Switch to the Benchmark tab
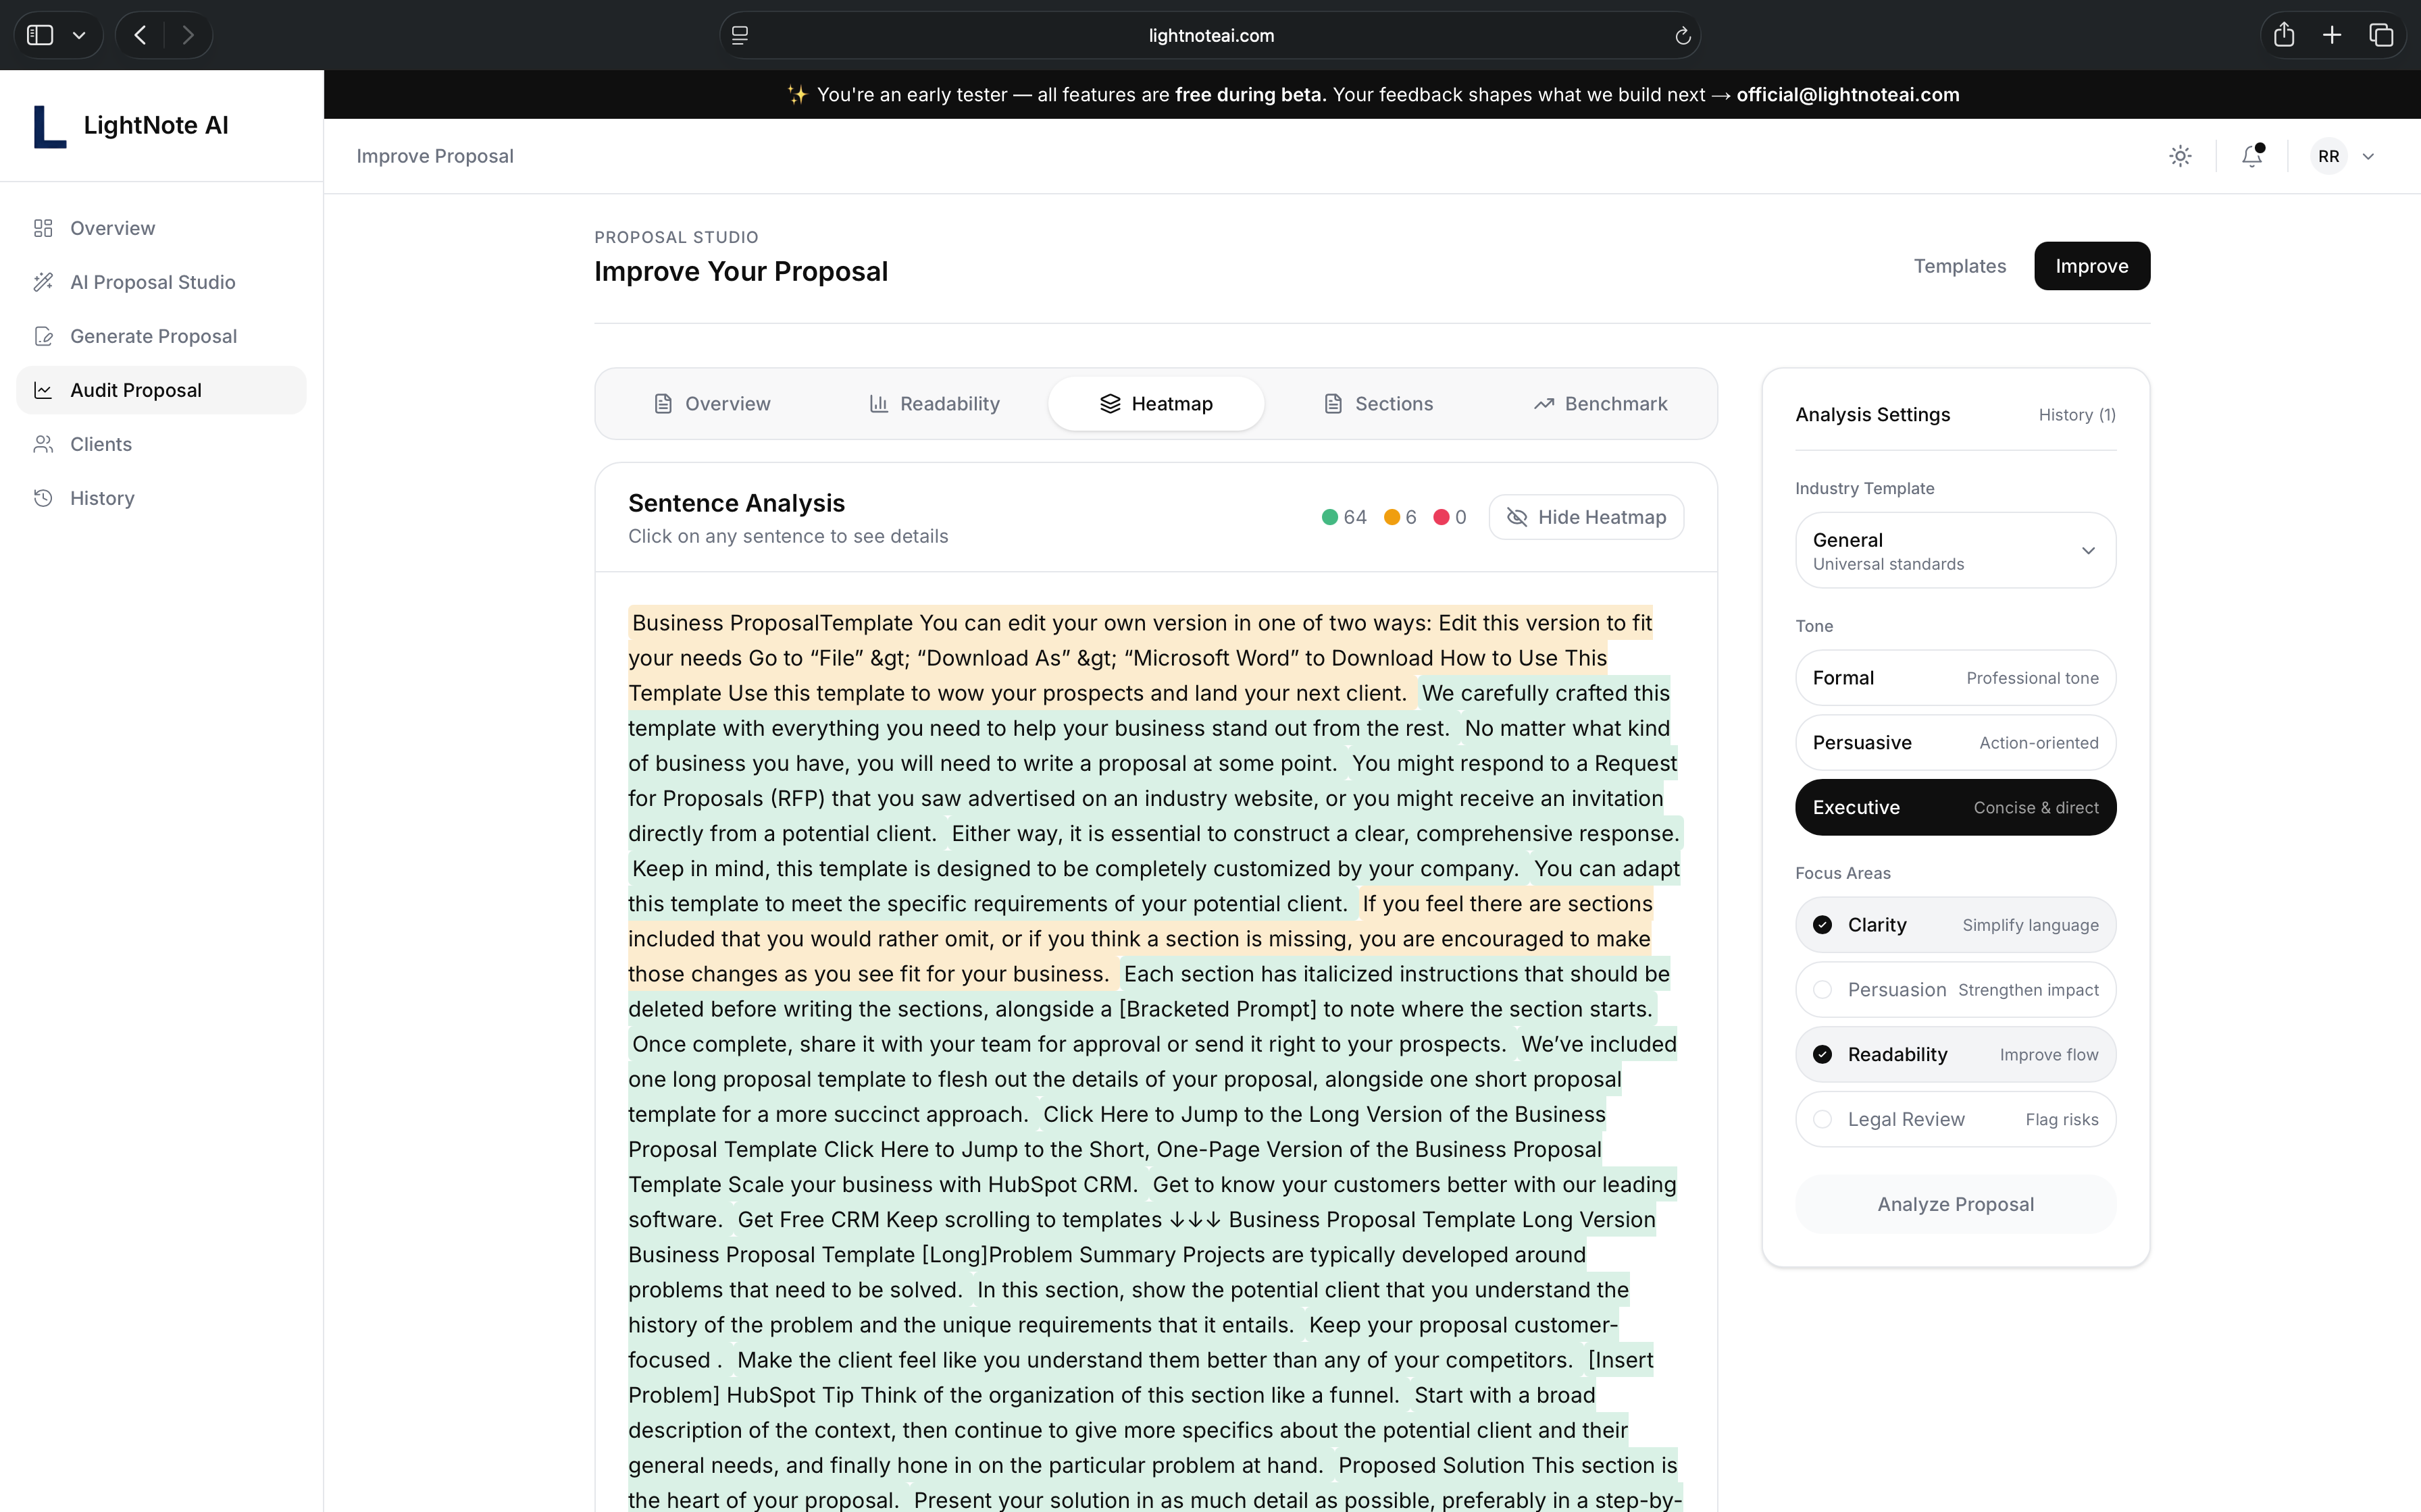This screenshot has height=1512, width=2421. [1600, 404]
